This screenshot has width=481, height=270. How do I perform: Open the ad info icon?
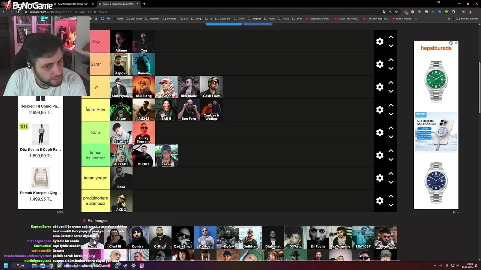[451, 43]
